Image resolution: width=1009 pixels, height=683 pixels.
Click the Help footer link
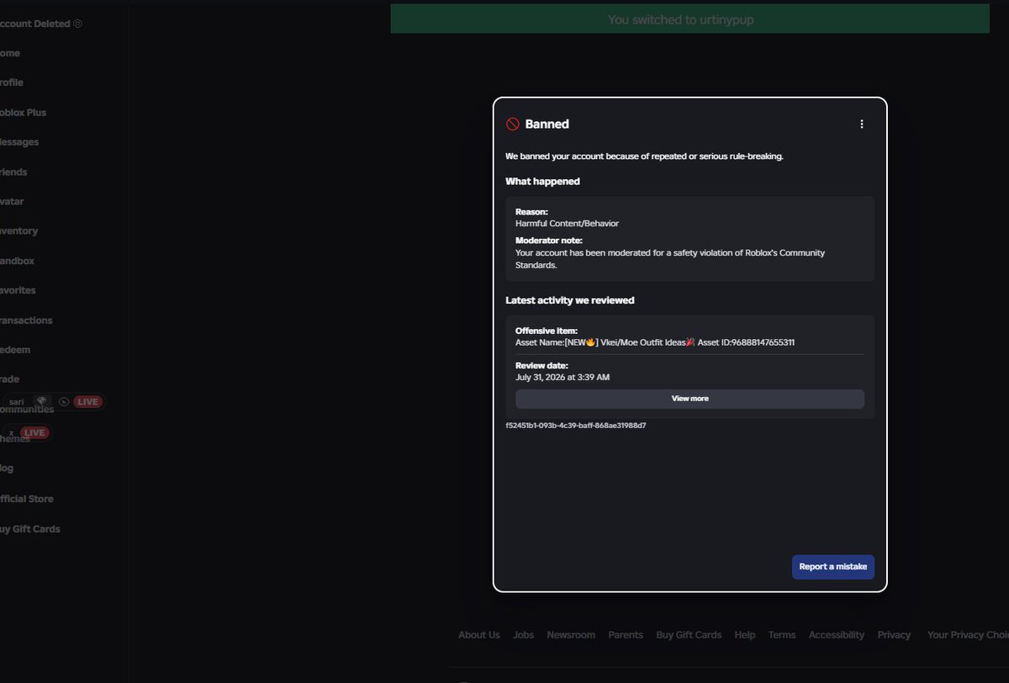tap(744, 635)
